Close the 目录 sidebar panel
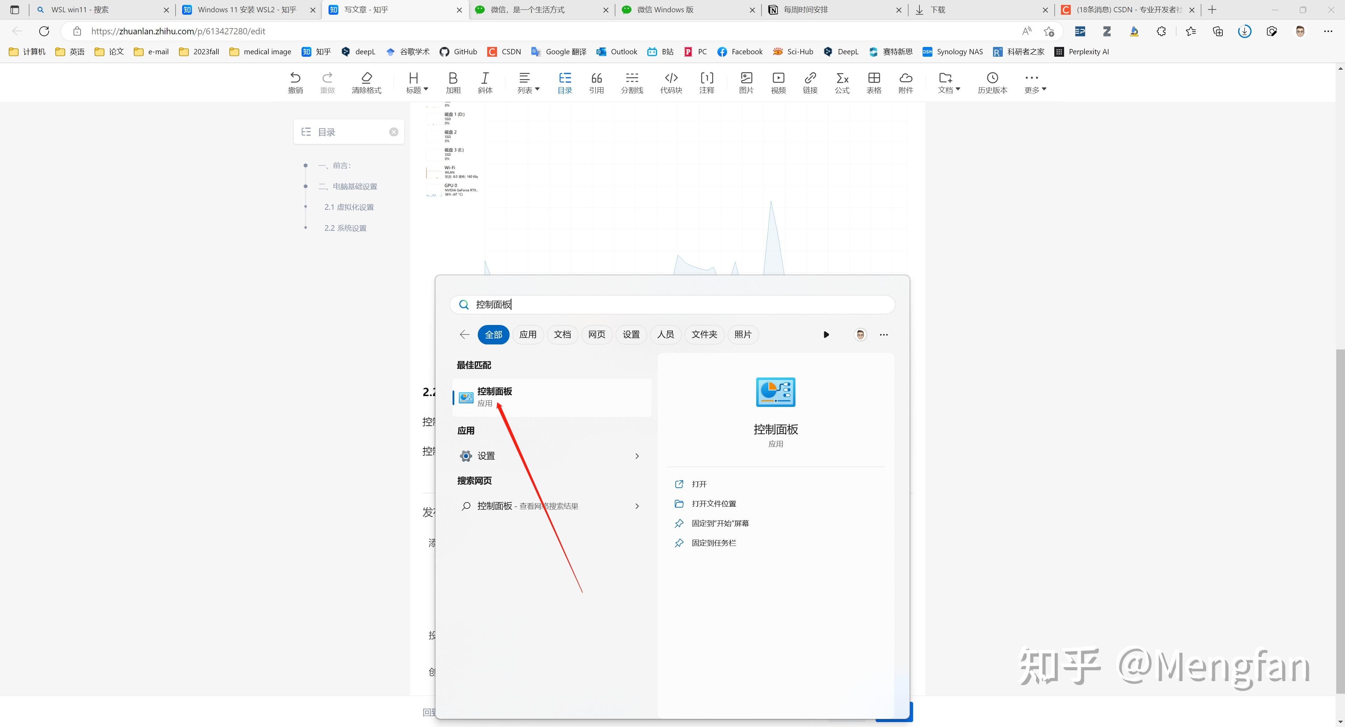Screen dimensions: 1345x727 point(394,132)
